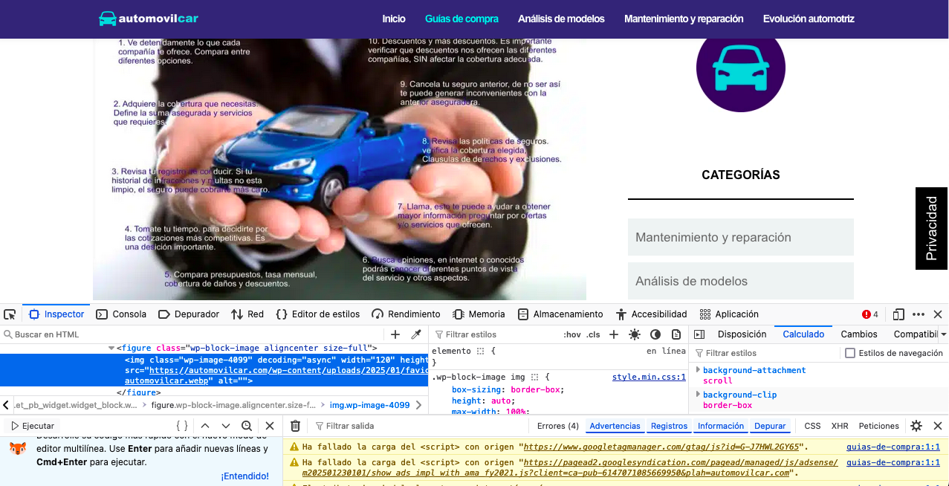Dismiss the editor tip with ¡Entendido!
This screenshot has width=949, height=486.
tap(244, 476)
